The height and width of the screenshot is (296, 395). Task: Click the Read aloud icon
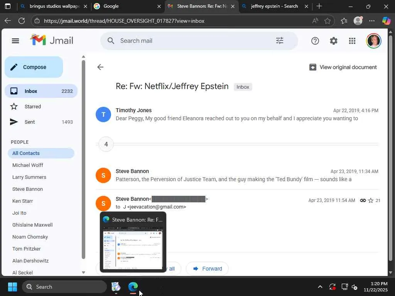point(315,21)
